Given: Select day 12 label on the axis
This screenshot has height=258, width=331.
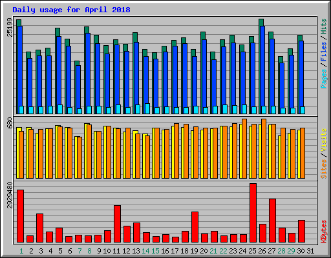Looking at the screenshot, I should pyautogui.click(x=126, y=251).
